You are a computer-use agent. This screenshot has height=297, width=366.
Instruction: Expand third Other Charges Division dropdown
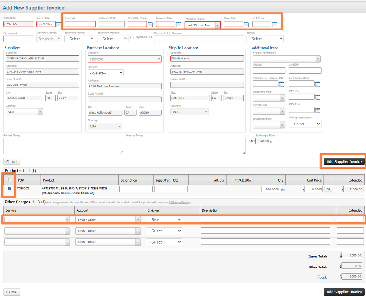click(164, 242)
